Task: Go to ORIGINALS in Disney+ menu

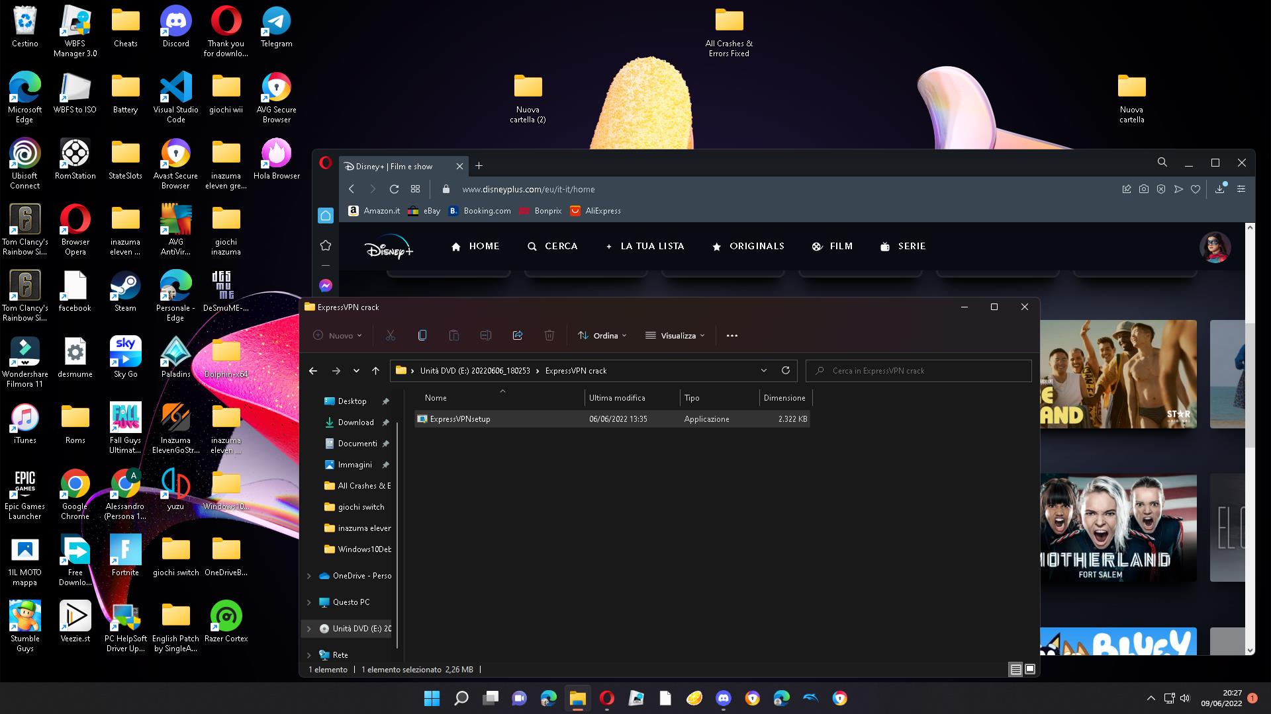Action: (748, 247)
